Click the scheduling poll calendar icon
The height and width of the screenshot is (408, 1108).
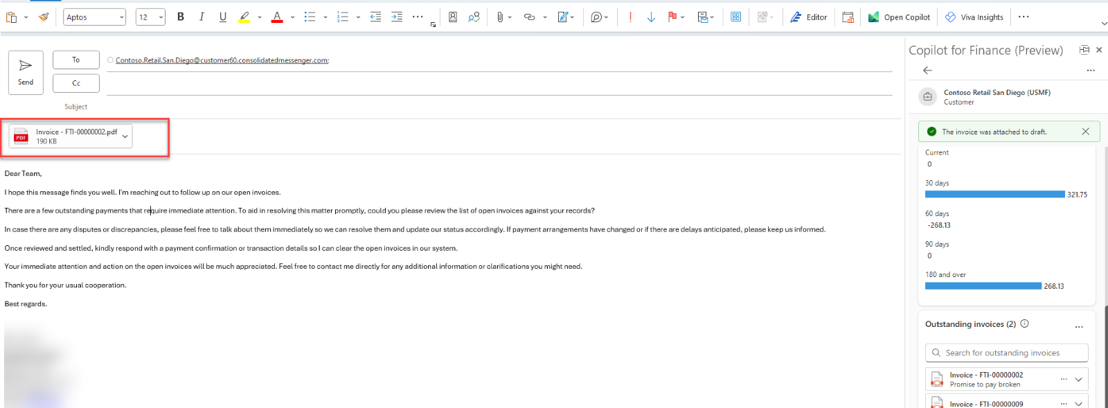tap(848, 17)
